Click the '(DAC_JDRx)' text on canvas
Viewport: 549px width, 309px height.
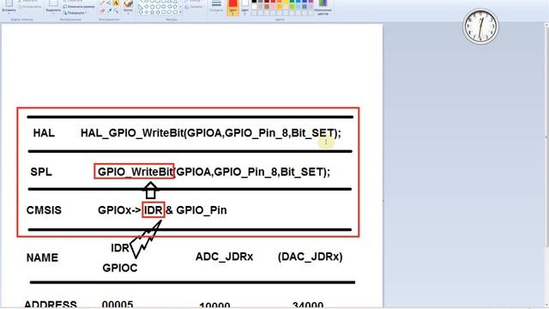tap(311, 257)
